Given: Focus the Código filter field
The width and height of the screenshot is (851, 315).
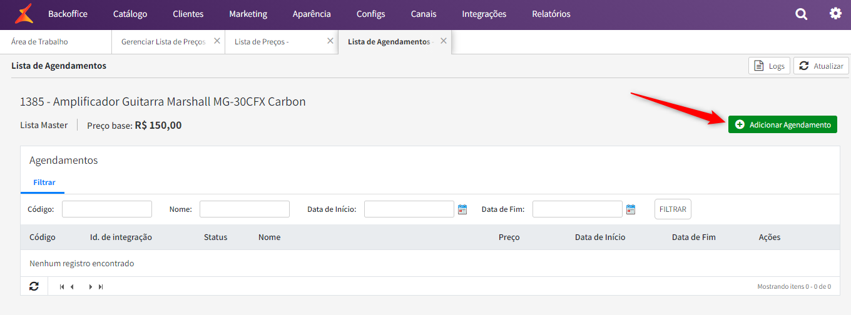Looking at the screenshot, I should [x=107, y=209].
